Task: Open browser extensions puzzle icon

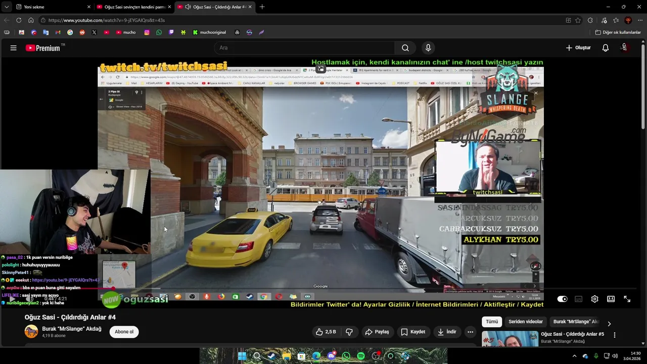Action: tap(590, 20)
